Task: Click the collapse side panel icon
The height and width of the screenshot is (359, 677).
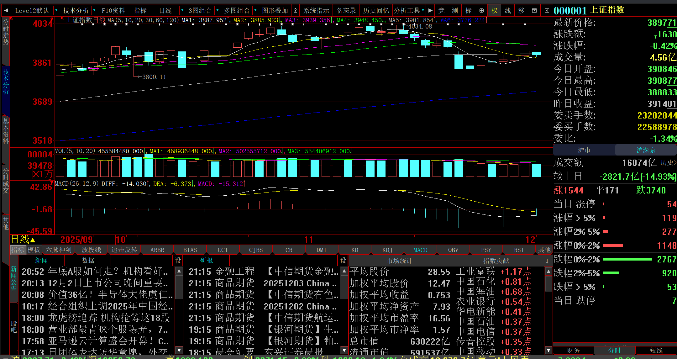Action: point(547,11)
